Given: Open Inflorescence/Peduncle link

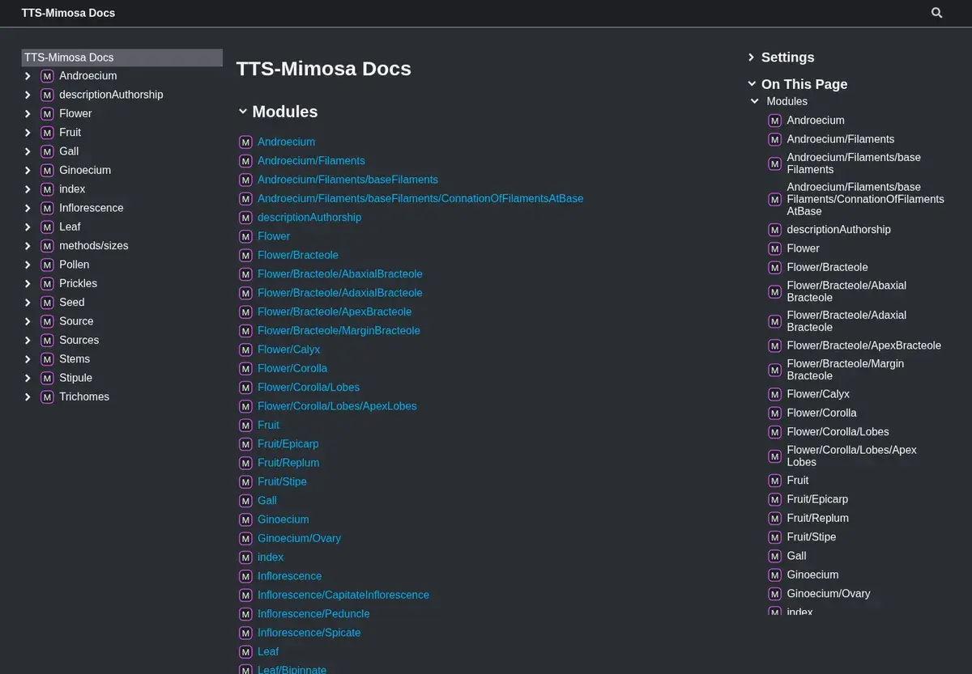Looking at the screenshot, I should [x=313, y=614].
